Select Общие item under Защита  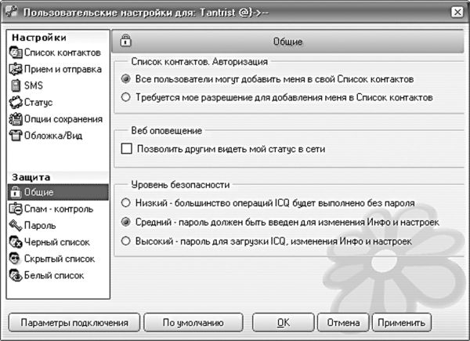pyautogui.click(x=58, y=192)
